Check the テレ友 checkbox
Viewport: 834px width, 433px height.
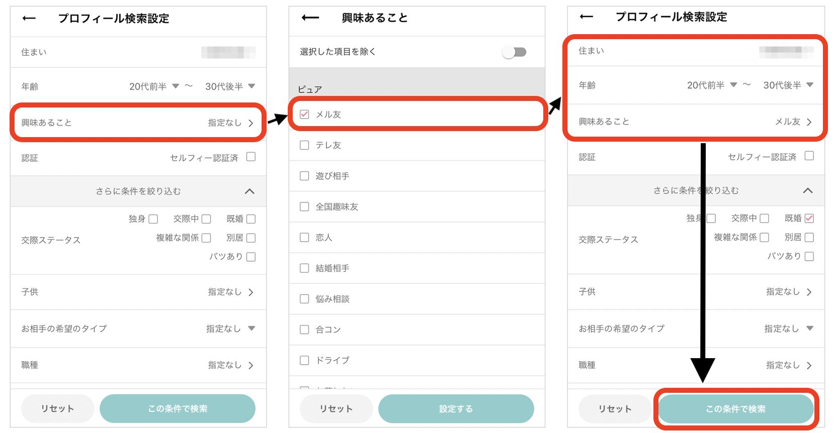pos(304,145)
